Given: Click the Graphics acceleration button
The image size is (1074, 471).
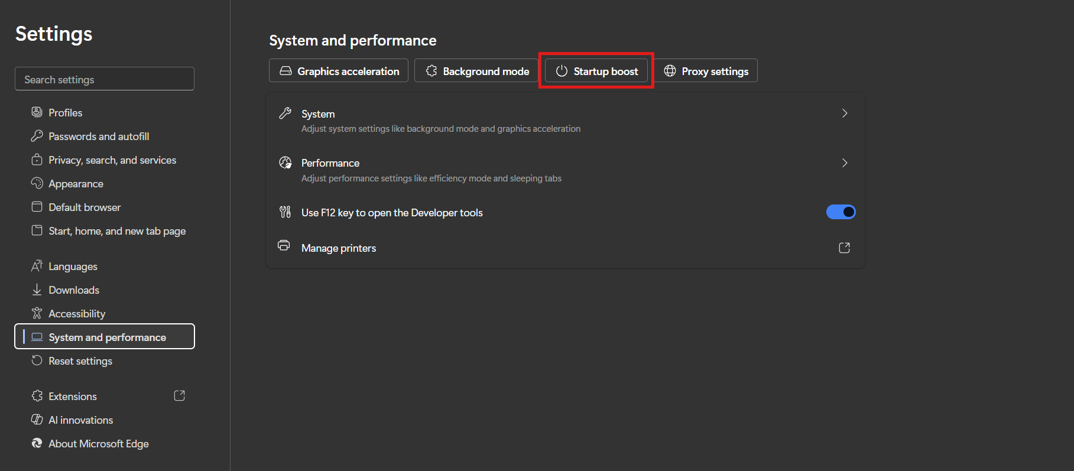Looking at the screenshot, I should pyautogui.click(x=339, y=71).
